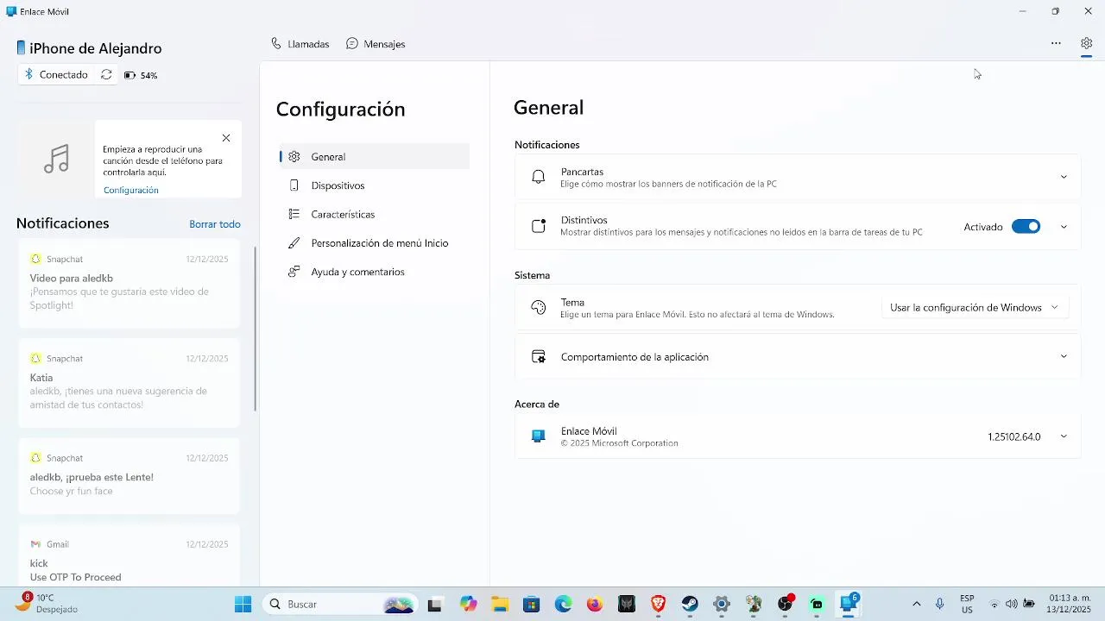Click the Enlace Móvil app icon in Acerca de
Image resolution: width=1105 pixels, height=621 pixels.
[539, 436]
